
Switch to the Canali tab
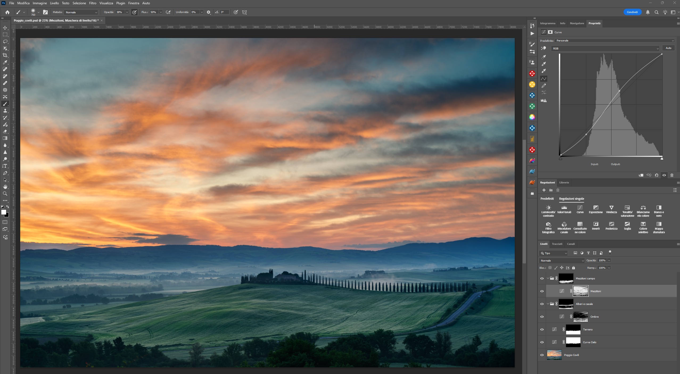[571, 244]
